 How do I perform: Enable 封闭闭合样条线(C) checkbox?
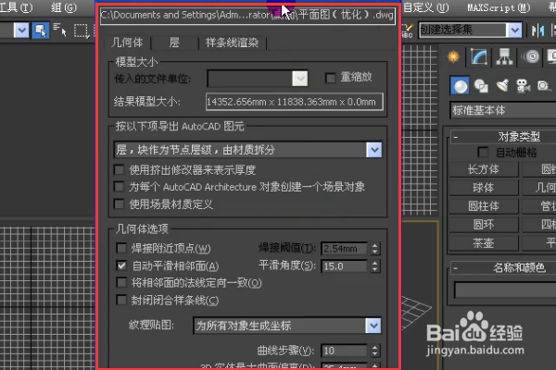pos(121,301)
